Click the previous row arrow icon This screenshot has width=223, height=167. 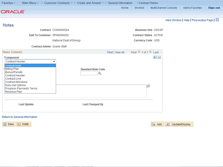(139, 52)
